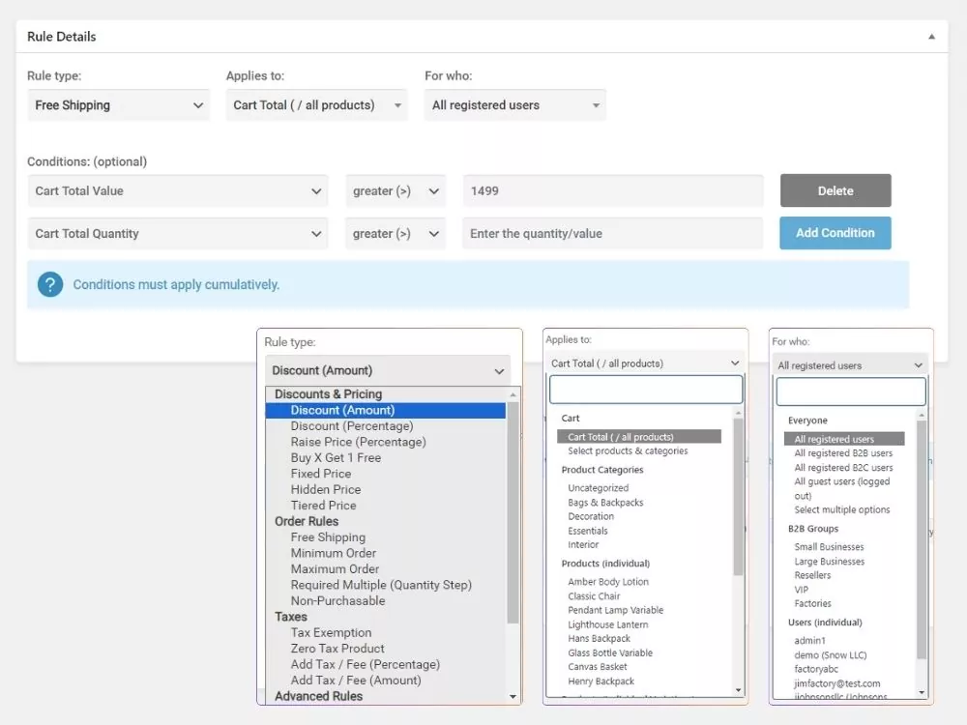This screenshot has height=725, width=967.
Task: Open the operator dropdown in the Cart Total Value row
Action: coord(396,191)
